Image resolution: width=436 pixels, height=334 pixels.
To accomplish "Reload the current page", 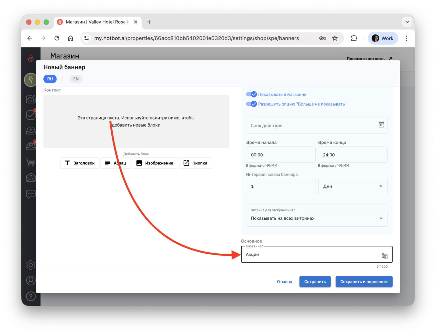I will [x=57, y=38].
